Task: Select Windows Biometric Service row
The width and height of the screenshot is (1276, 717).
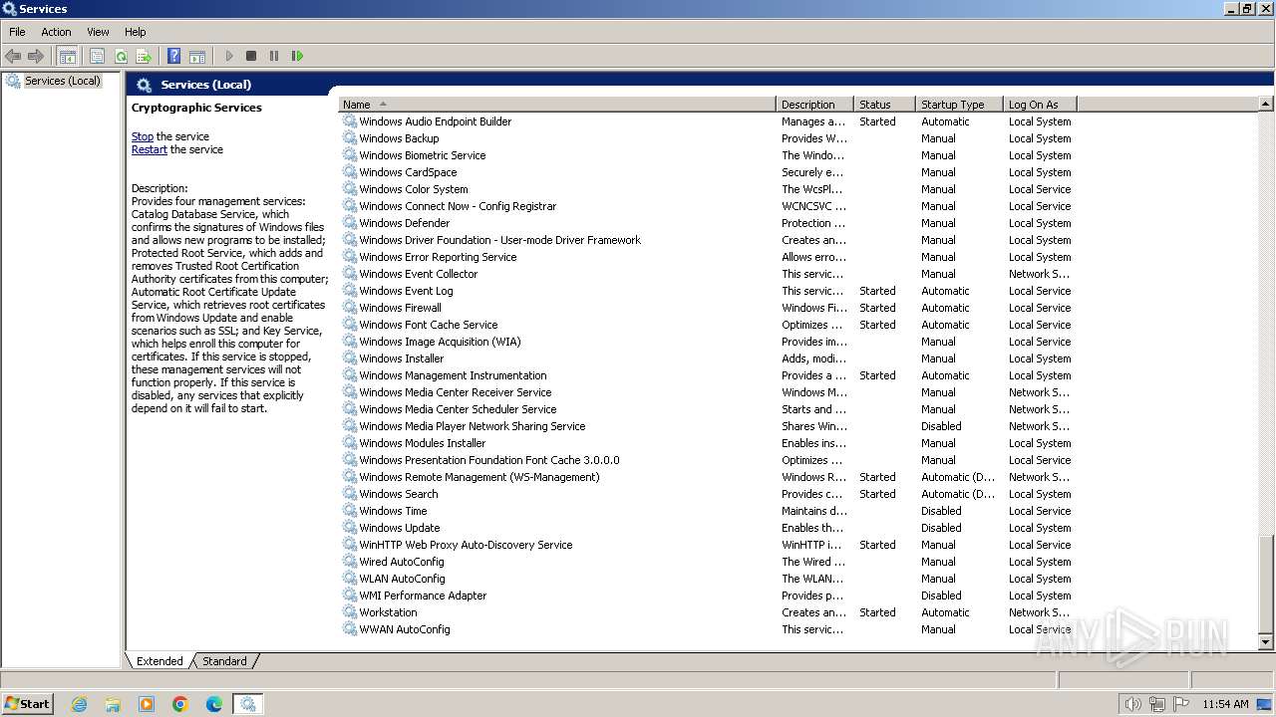Action: pos(708,155)
